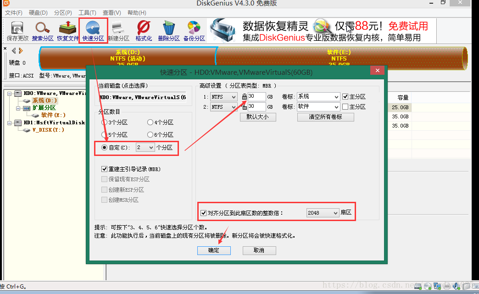479x294 pixels.
Task: Open the Tools (工具) menu
Action: coord(87,13)
